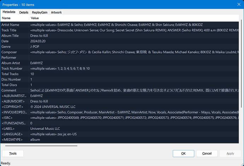
Task: Select the Total Tracks field name
Action: click(10, 74)
